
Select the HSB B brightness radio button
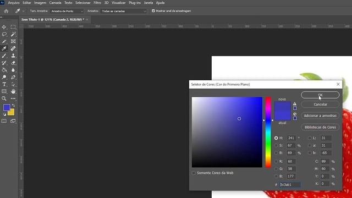[x=276, y=153]
